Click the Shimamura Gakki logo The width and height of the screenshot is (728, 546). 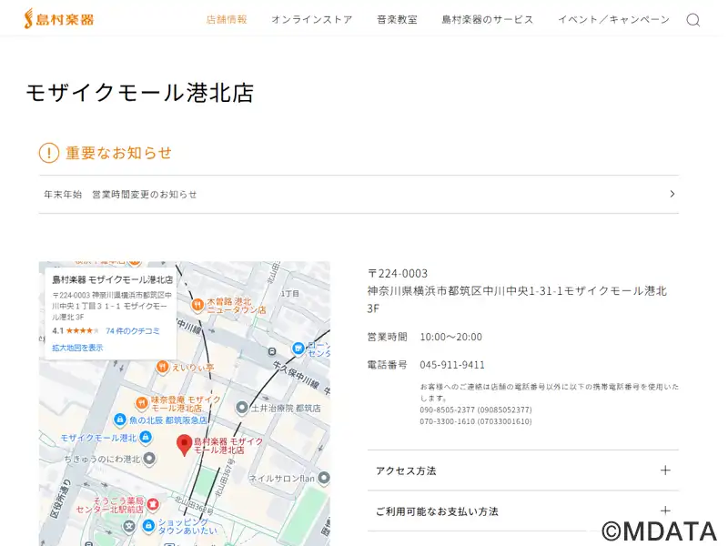[58, 18]
